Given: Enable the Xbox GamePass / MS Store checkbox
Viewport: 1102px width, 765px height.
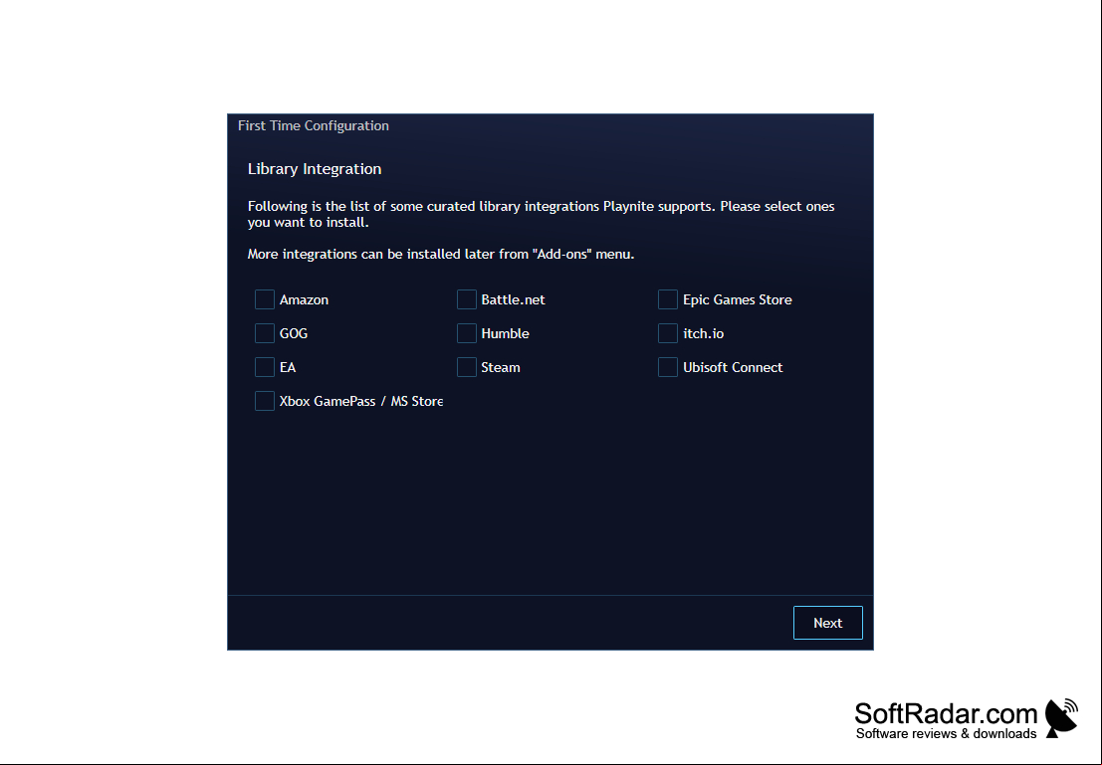Looking at the screenshot, I should [264, 401].
